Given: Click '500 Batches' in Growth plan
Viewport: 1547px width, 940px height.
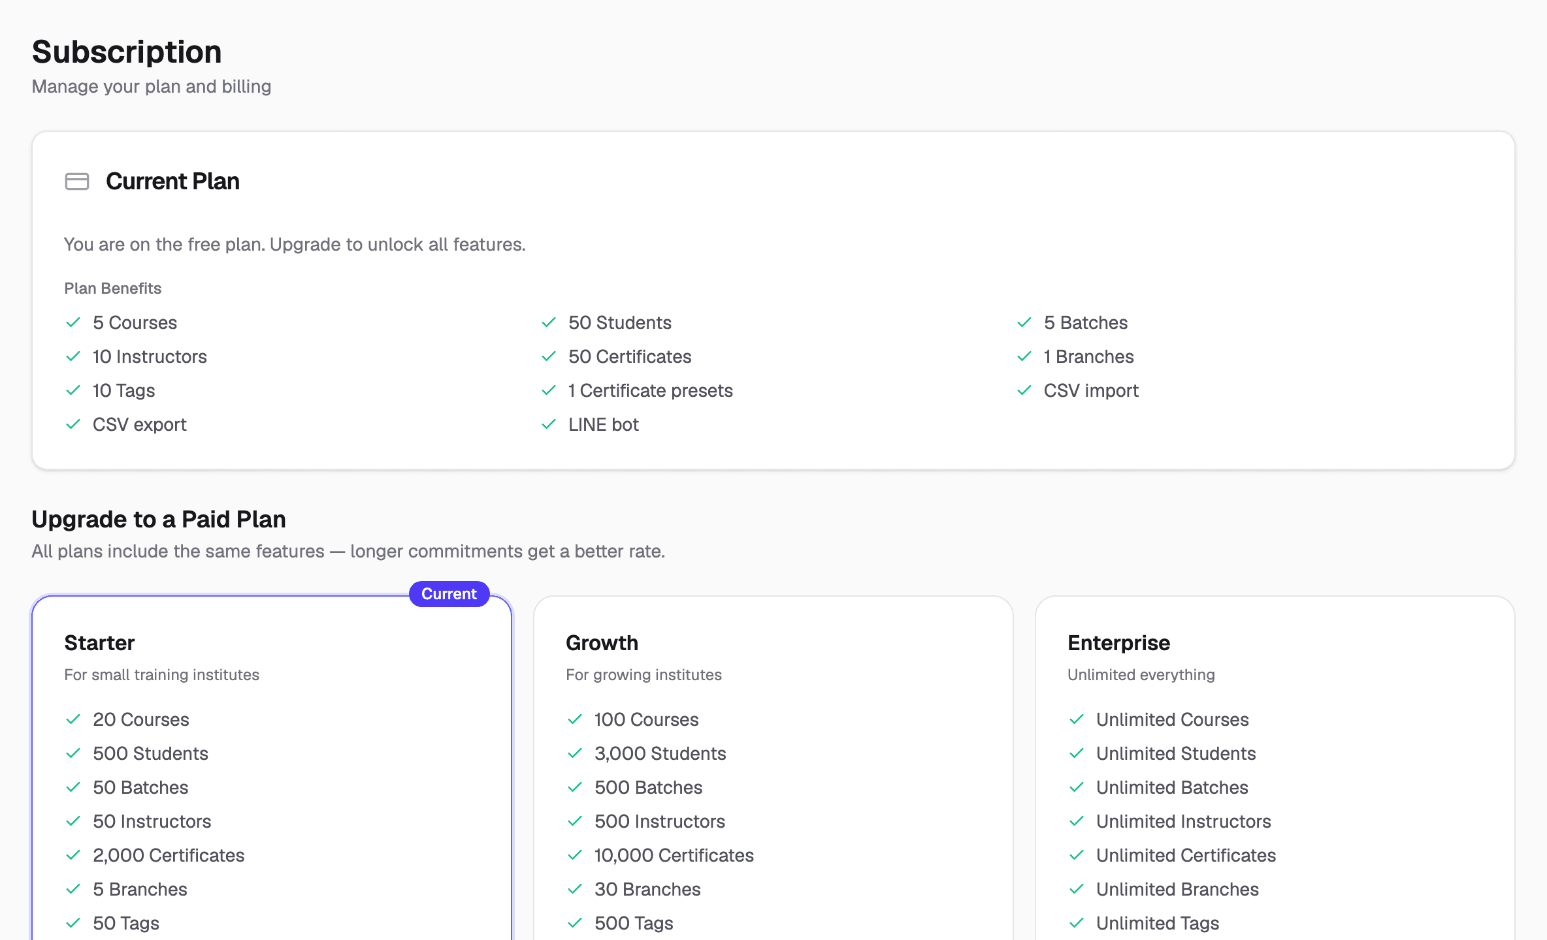Looking at the screenshot, I should coord(648,787).
